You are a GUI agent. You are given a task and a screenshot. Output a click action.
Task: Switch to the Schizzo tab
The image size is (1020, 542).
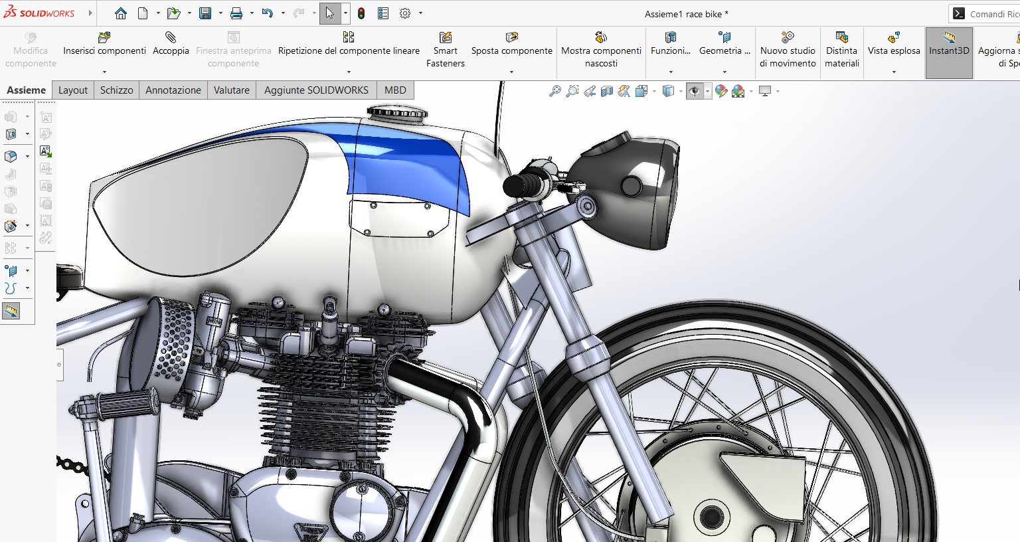coord(117,90)
